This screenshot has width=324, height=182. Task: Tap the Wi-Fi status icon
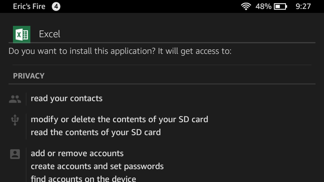[246, 6]
